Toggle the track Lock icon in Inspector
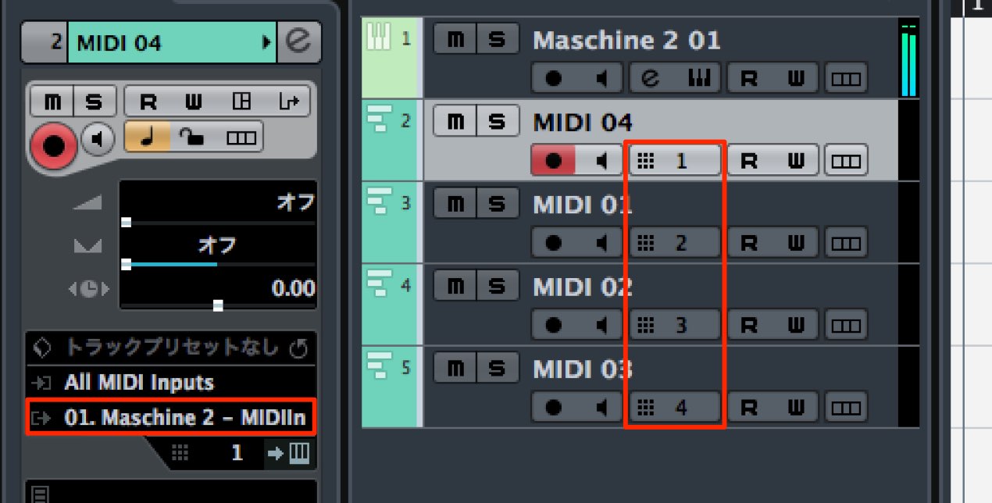This screenshot has height=503, width=992. (x=191, y=137)
